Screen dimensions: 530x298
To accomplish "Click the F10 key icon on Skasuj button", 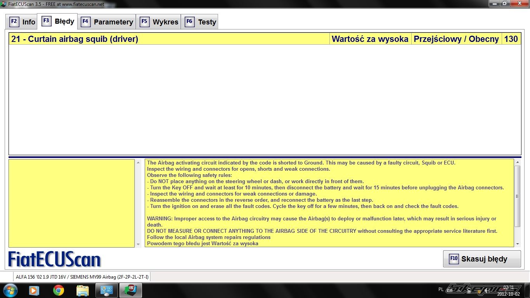I will (454, 259).
